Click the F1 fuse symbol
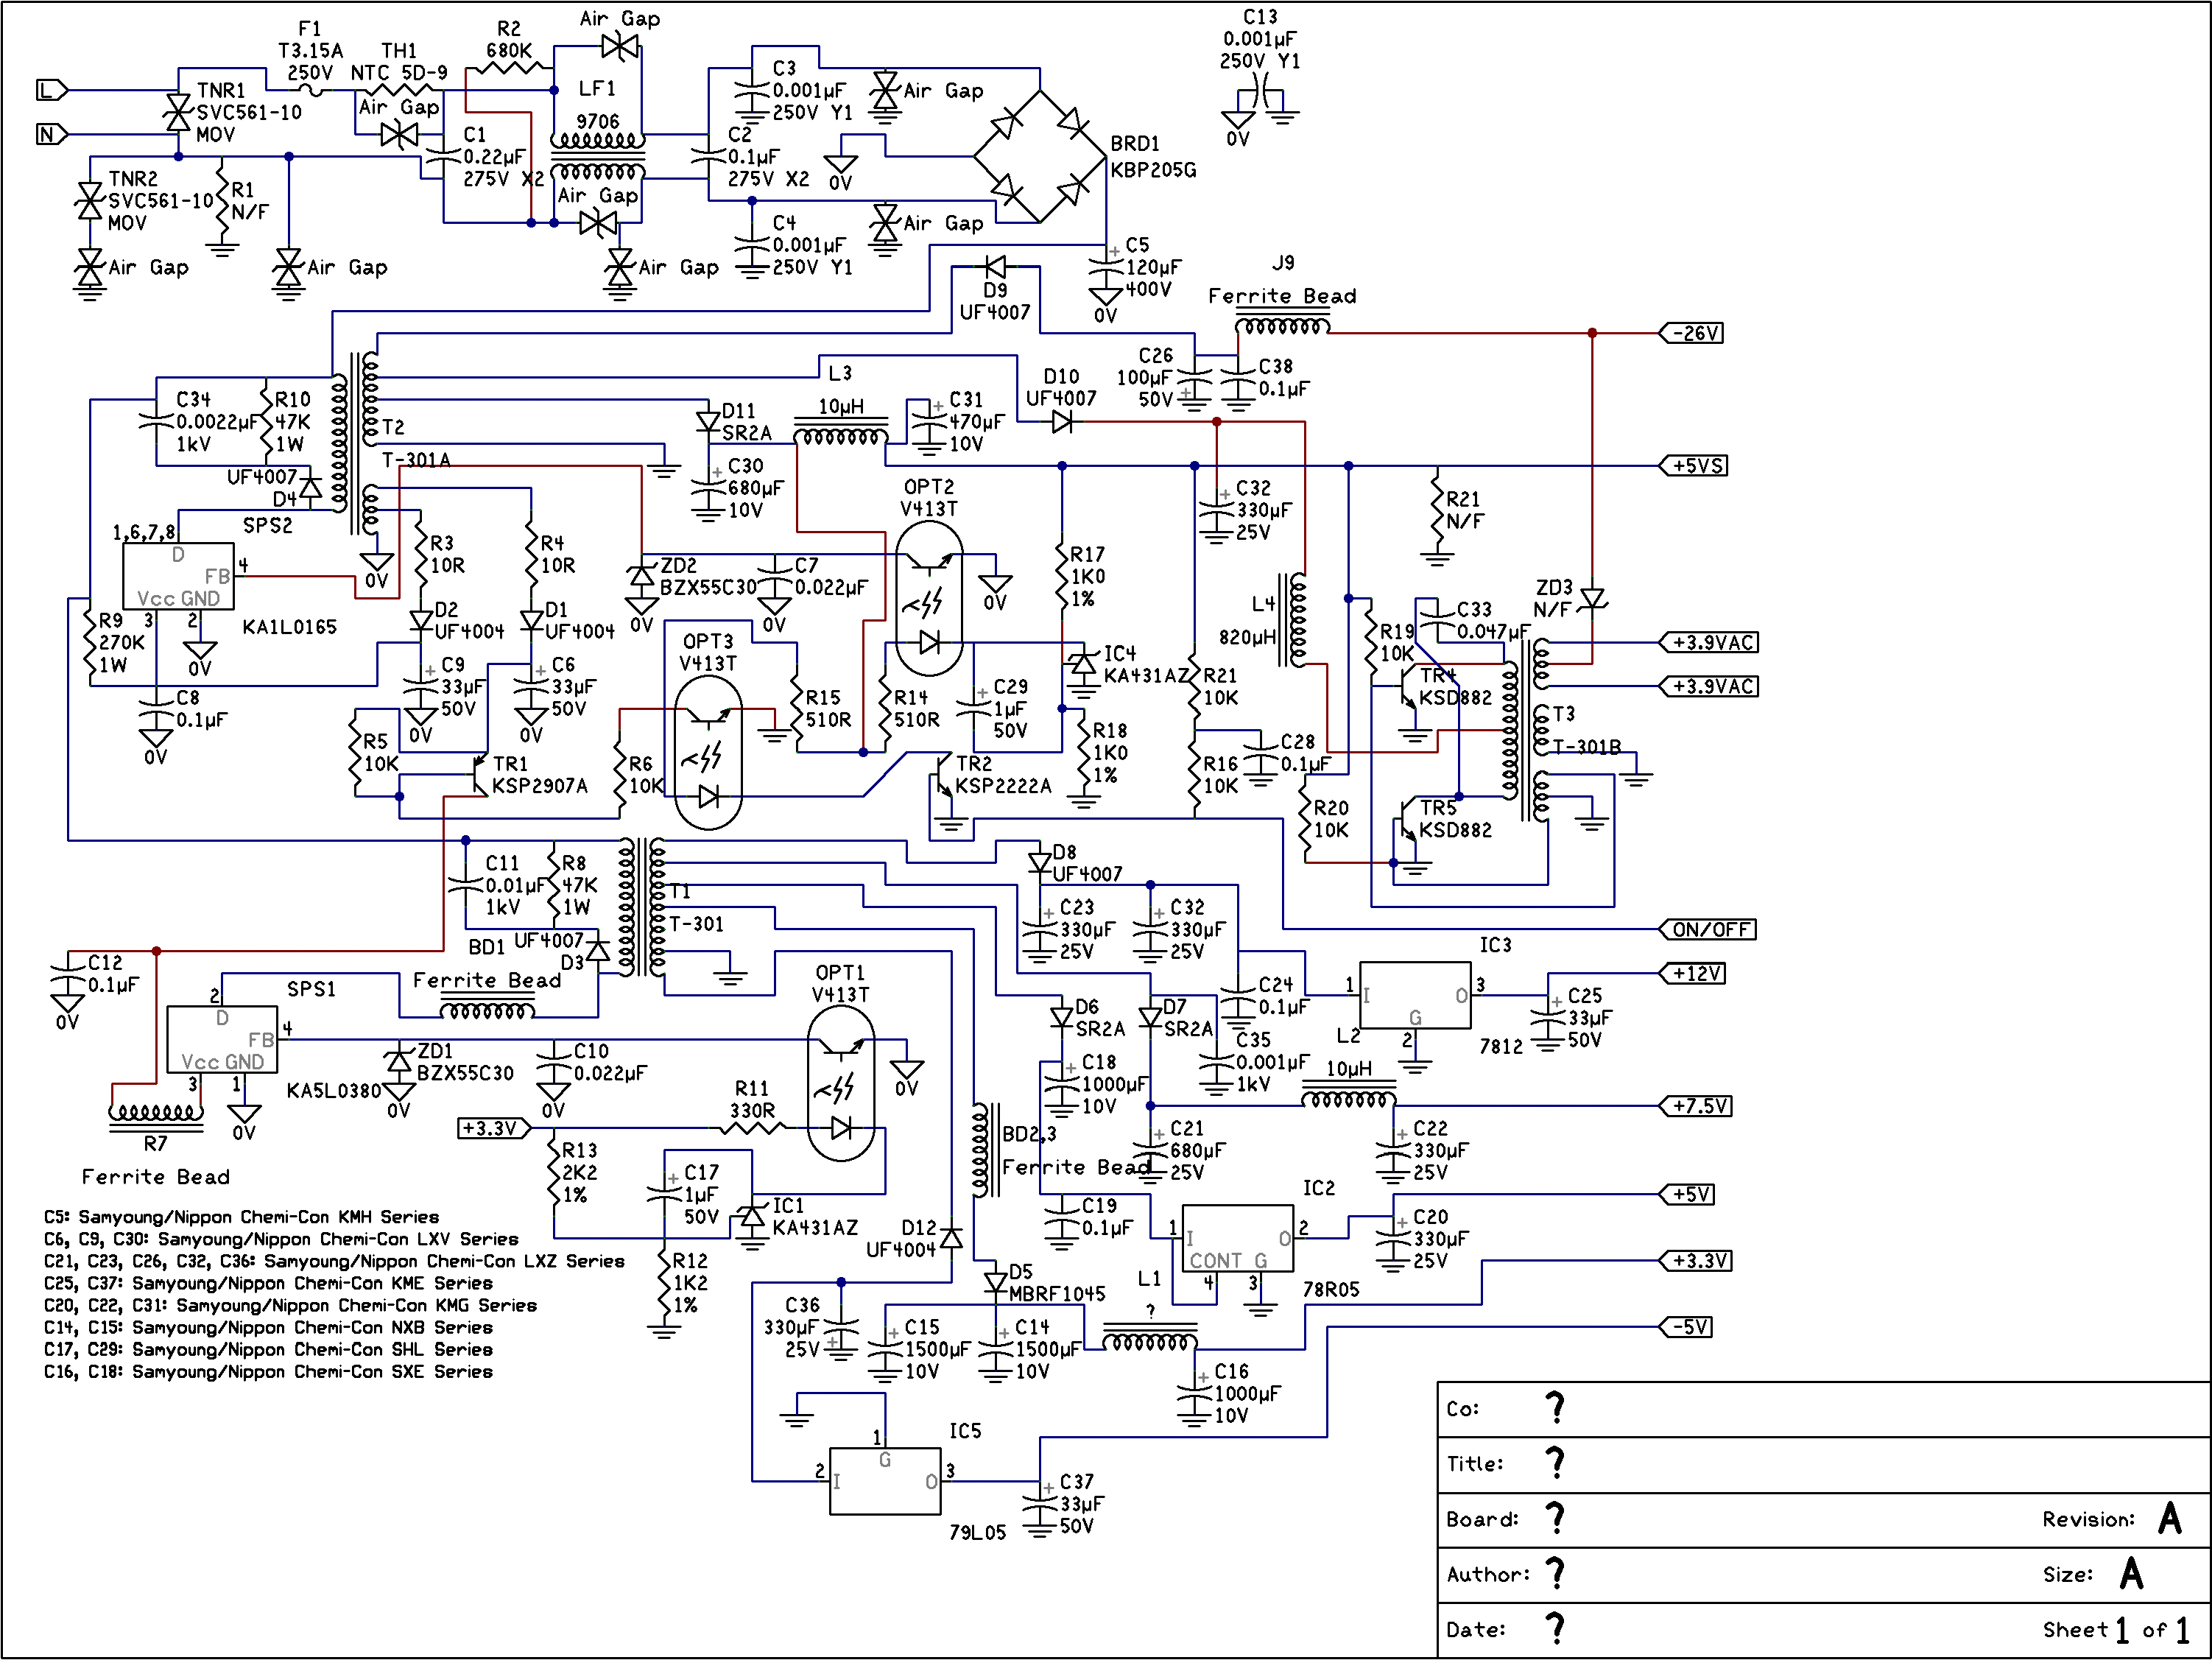 click(311, 90)
